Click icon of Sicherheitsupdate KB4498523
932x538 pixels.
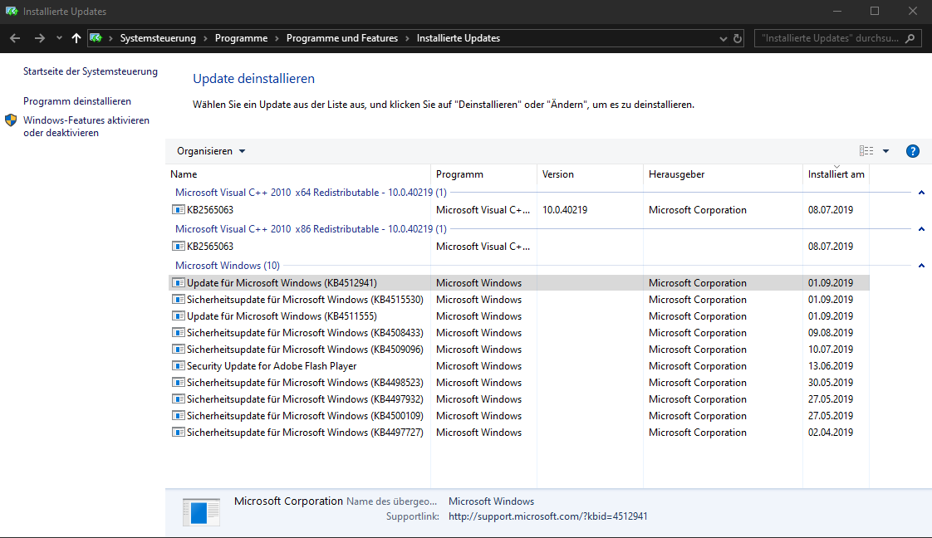pos(178,383)
